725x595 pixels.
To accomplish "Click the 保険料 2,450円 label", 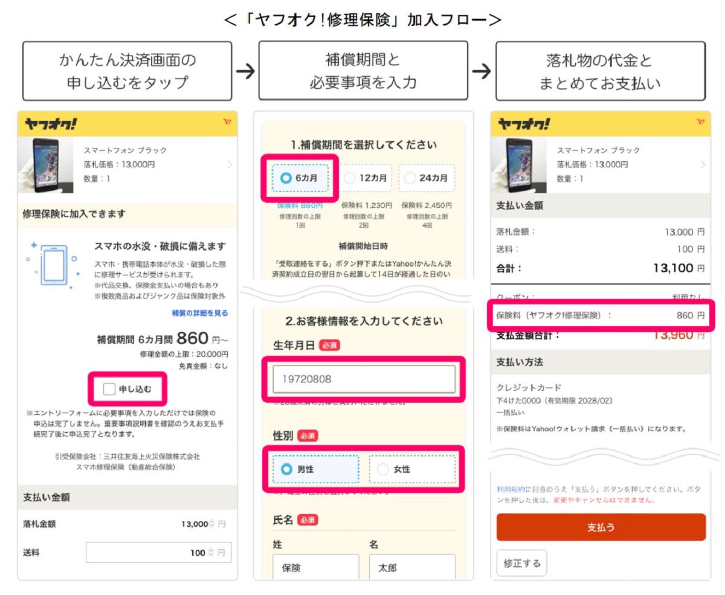I will tap(427, 205).
